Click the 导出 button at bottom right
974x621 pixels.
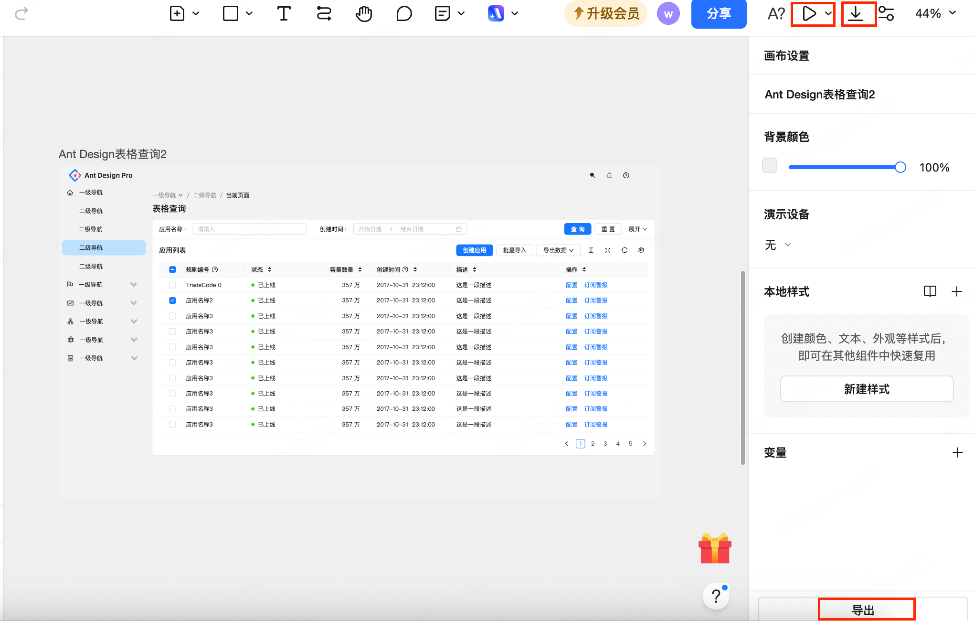[x=866, y=609]
